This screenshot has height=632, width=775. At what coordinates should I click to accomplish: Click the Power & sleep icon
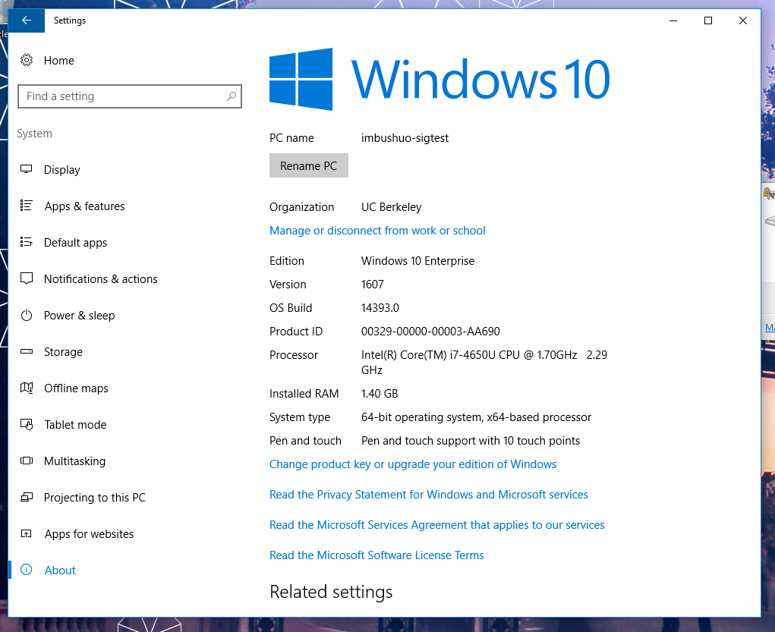tap(26, 315)
